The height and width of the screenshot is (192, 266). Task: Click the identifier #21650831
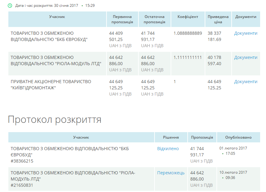point(22,185)
